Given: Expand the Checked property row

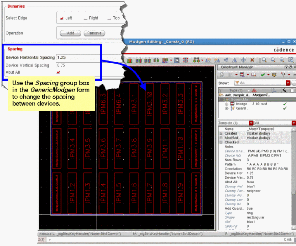Looking at the screenshot, I should pos(221,143).
